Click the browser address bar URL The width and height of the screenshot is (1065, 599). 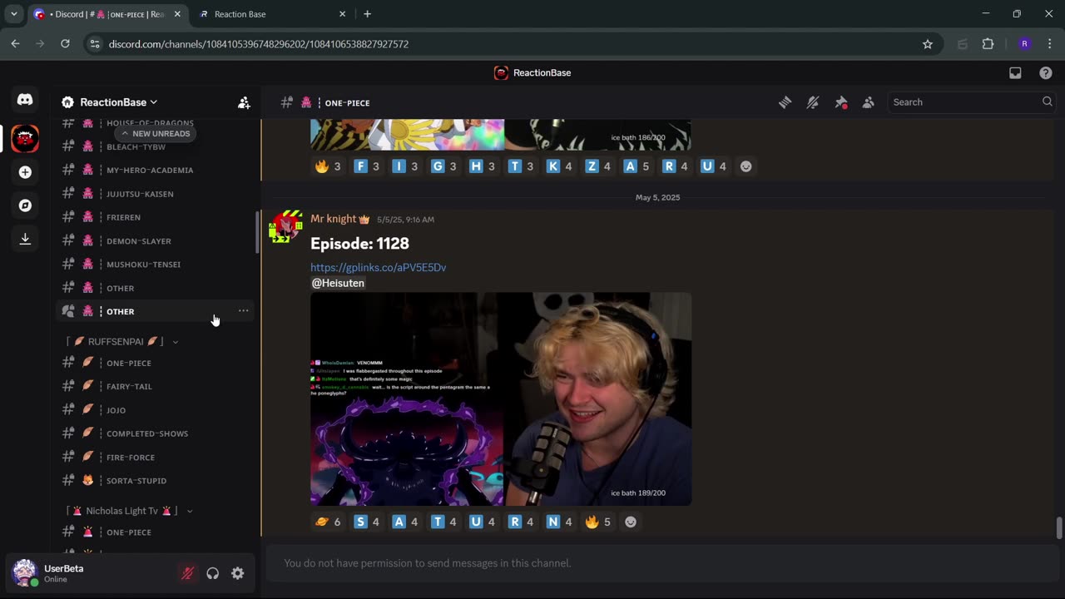[259, 44]
